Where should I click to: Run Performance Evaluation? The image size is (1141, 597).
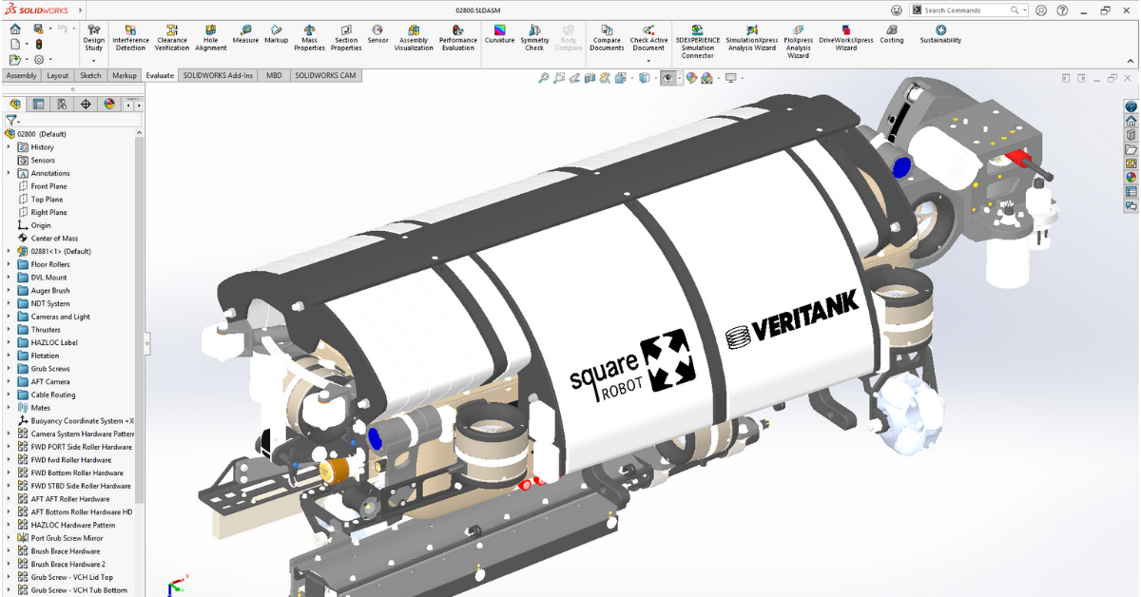[458, 37]
